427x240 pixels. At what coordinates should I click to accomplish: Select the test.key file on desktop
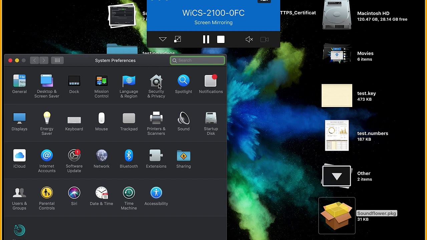tap(337, 96)
